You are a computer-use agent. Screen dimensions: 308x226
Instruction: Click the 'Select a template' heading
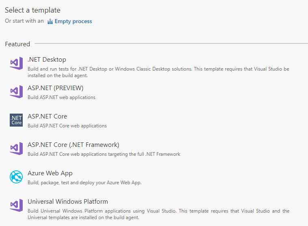pos(32,10)
